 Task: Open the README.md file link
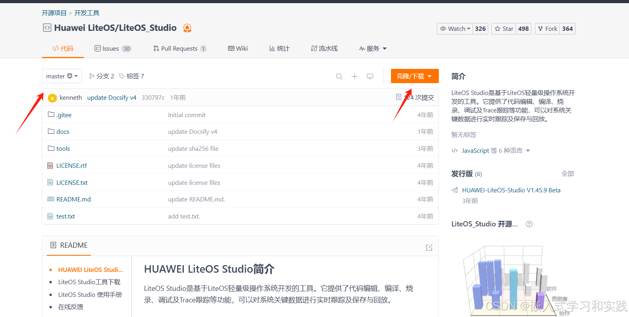pyautogui.click(x=74, y=199)
